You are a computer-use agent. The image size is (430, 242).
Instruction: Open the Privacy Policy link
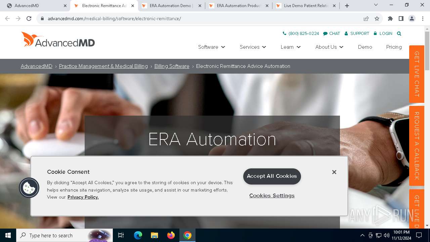[83, 197]
